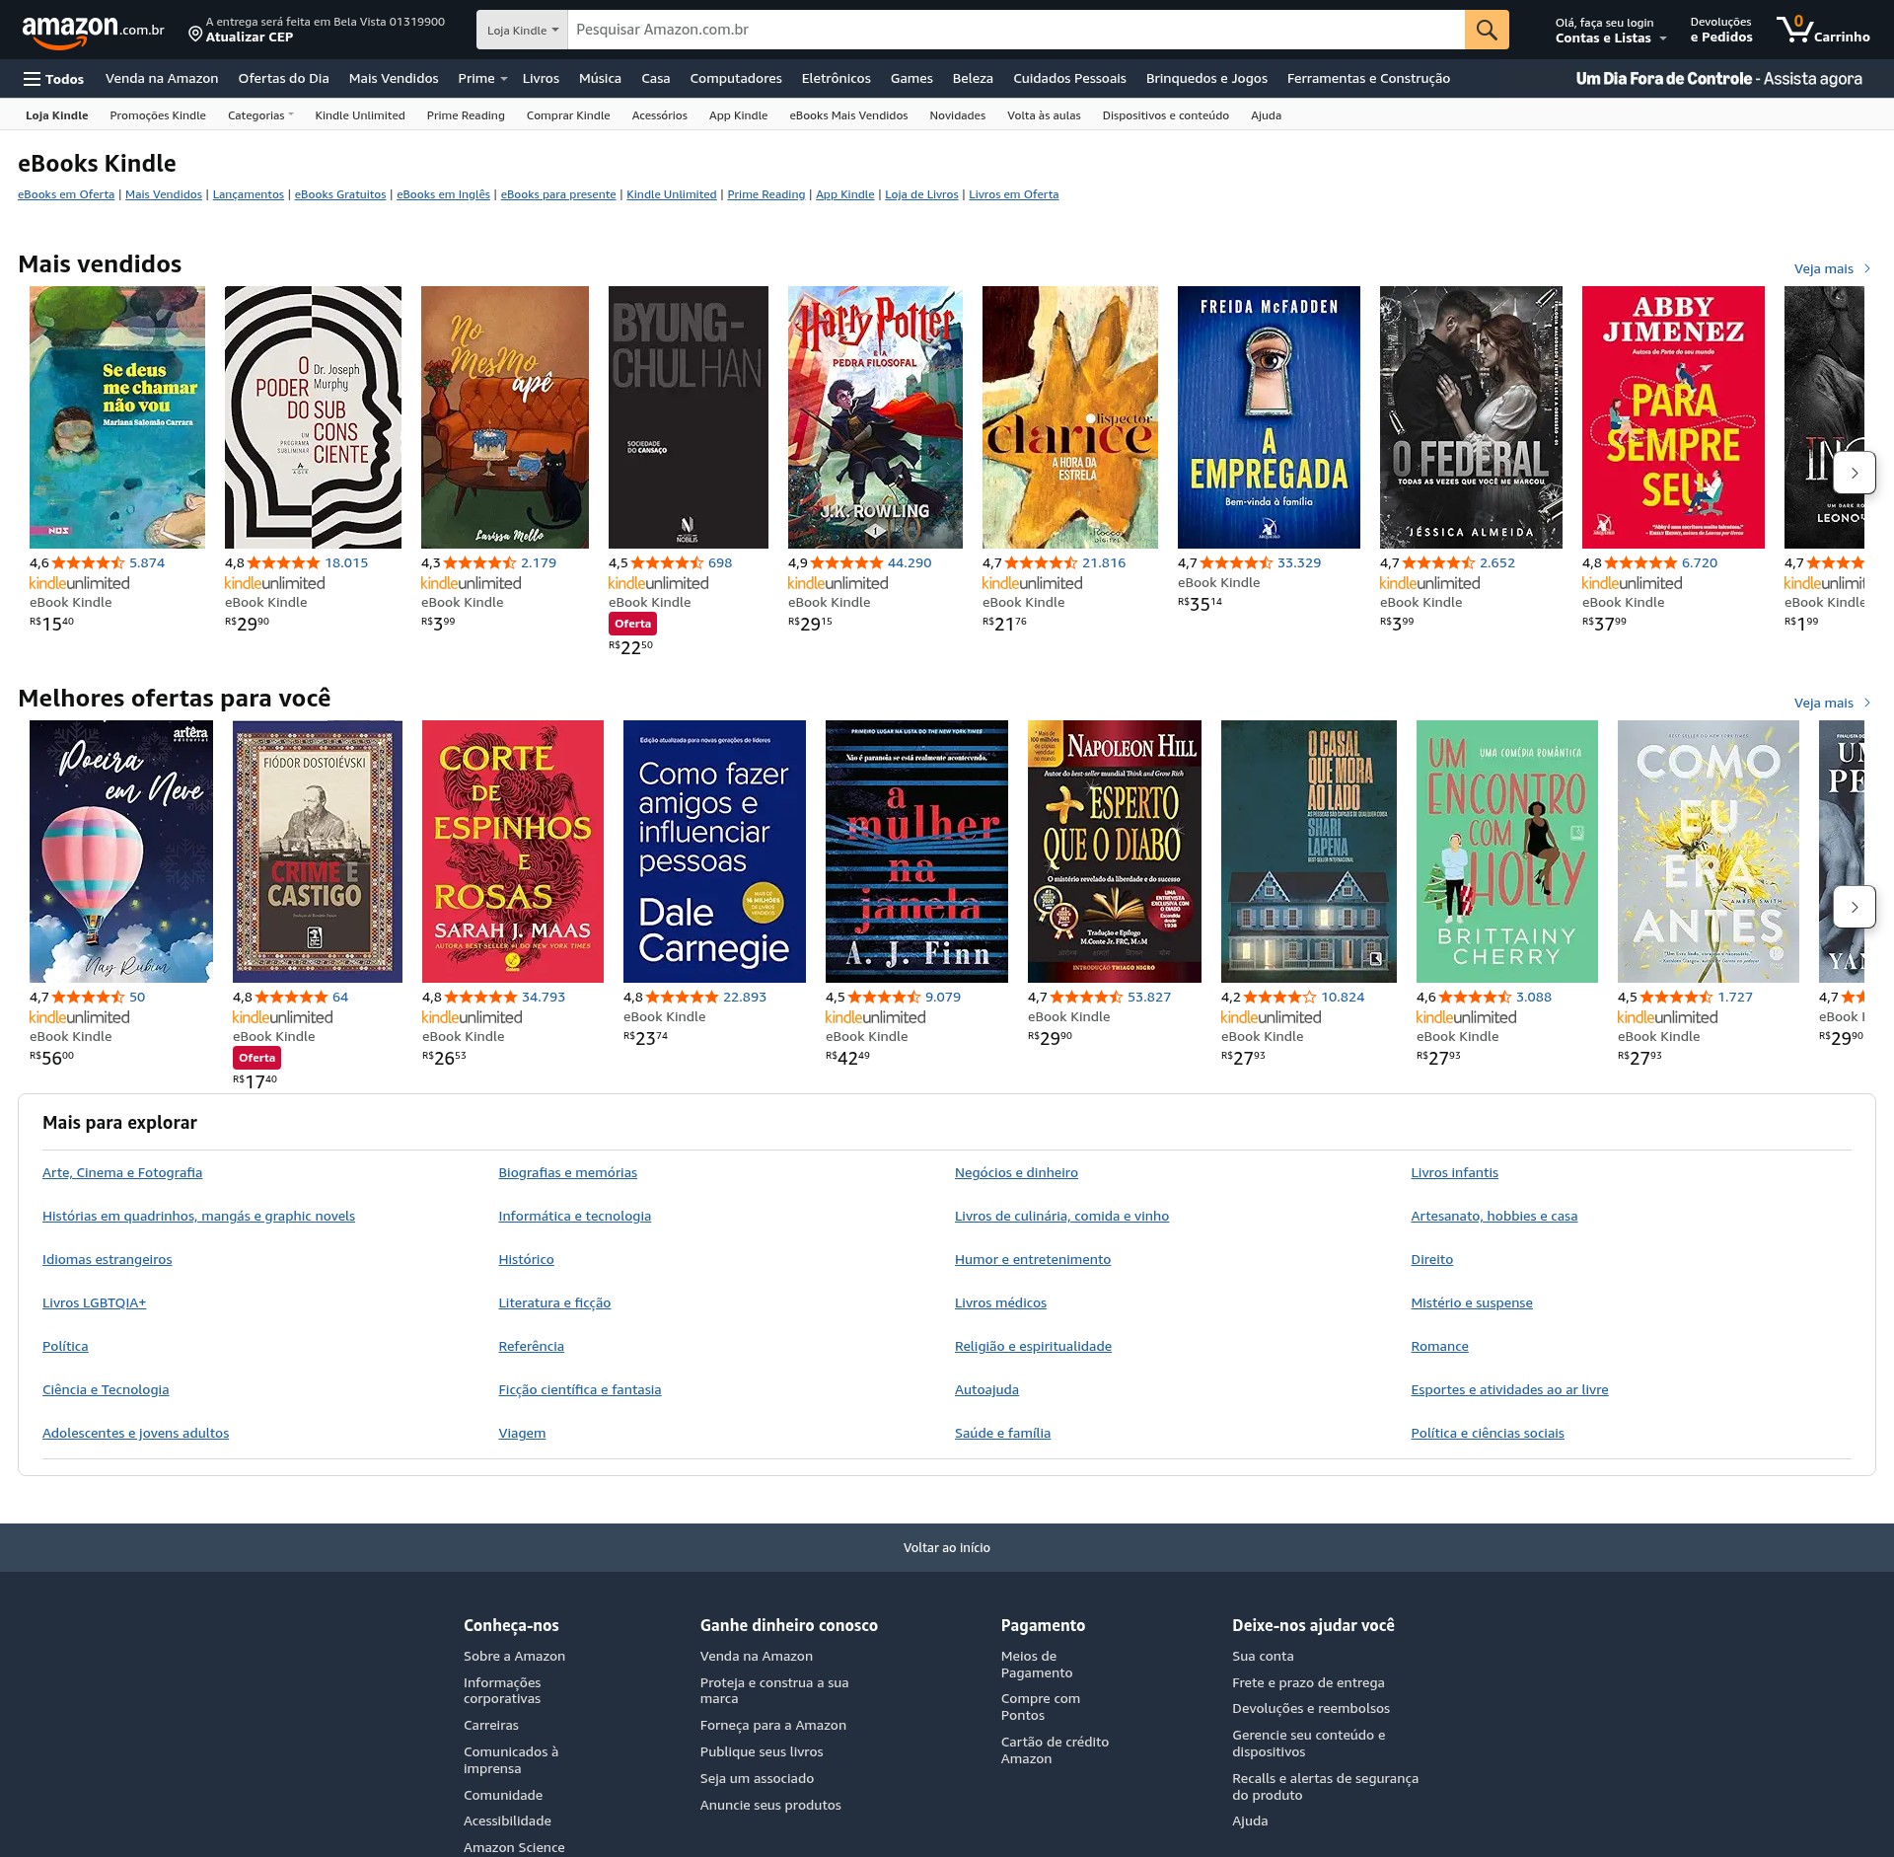Open the shopping cart icon
1894x1857 pixels.
point(1822,30)
